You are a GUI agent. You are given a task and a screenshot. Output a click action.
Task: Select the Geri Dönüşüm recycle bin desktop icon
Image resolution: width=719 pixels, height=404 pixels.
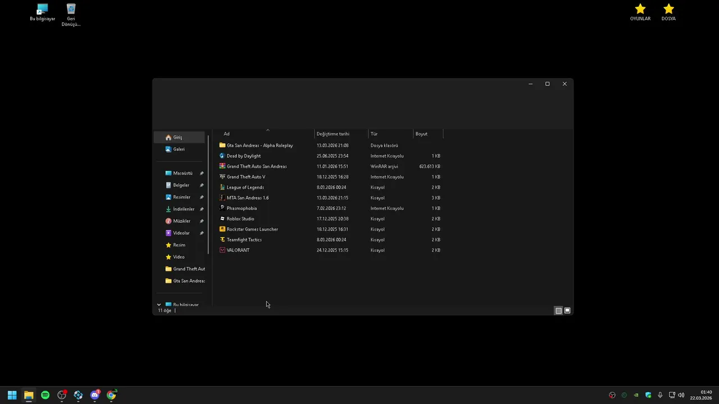pyautogui.click(x=71, y=15)
